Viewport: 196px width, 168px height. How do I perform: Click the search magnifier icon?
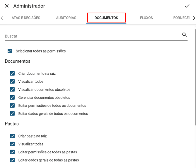coord(184,35)
